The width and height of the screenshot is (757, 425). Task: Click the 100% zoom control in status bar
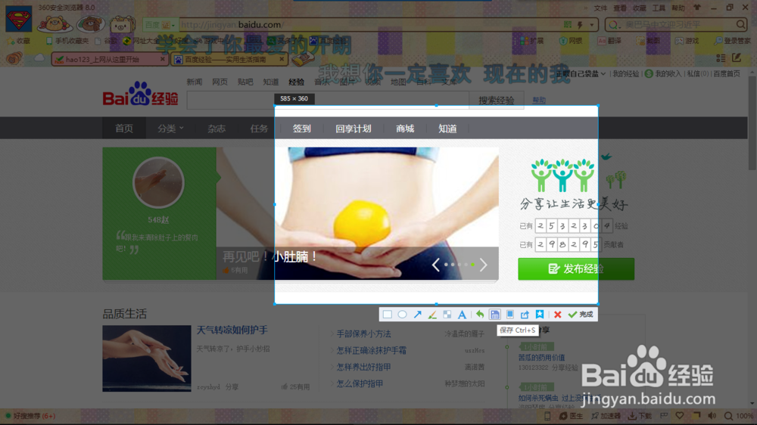click(739, 416)
